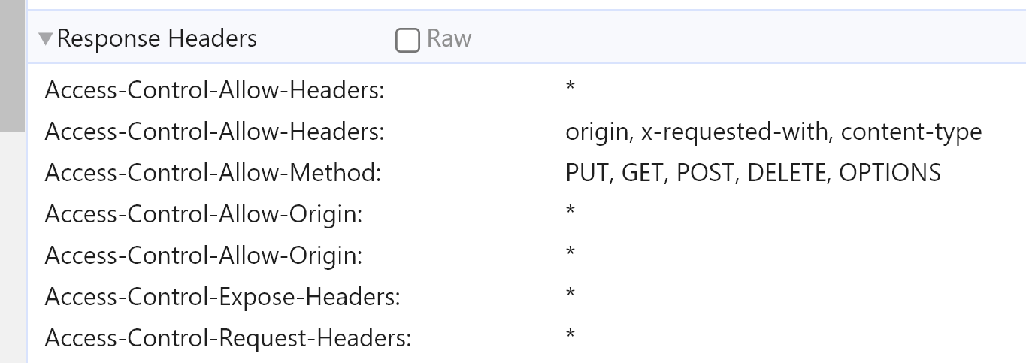Click the asterisk value of Access-Control-Expose-Headers
Image resolution: width=1026 pixels, height=363 pixels.
(x=571, y=295)
